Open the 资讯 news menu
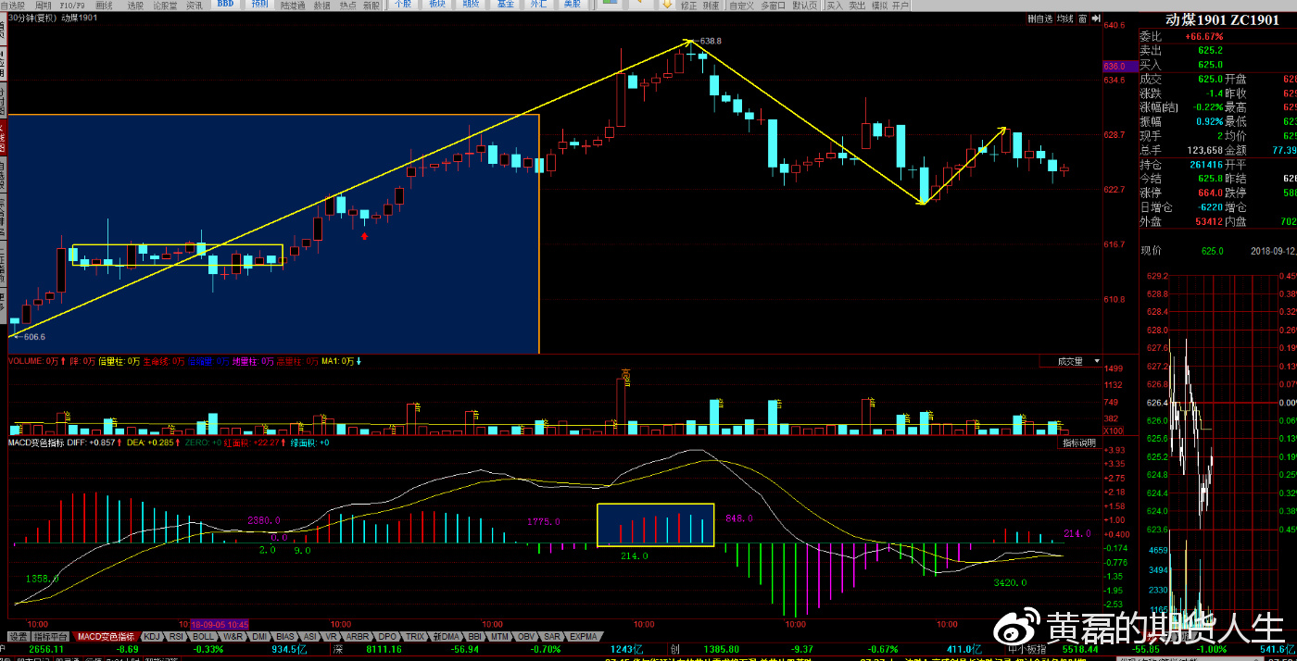Viewport: 1297px width, 661px height. (x=194, y=5)
